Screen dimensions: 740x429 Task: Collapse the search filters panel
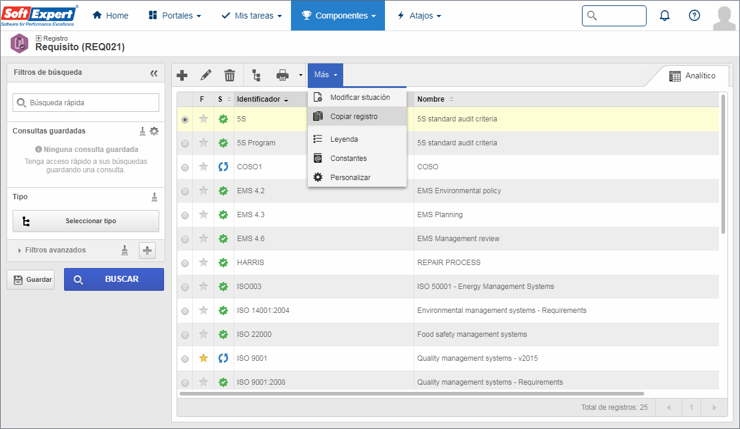(x=154, y=73)
